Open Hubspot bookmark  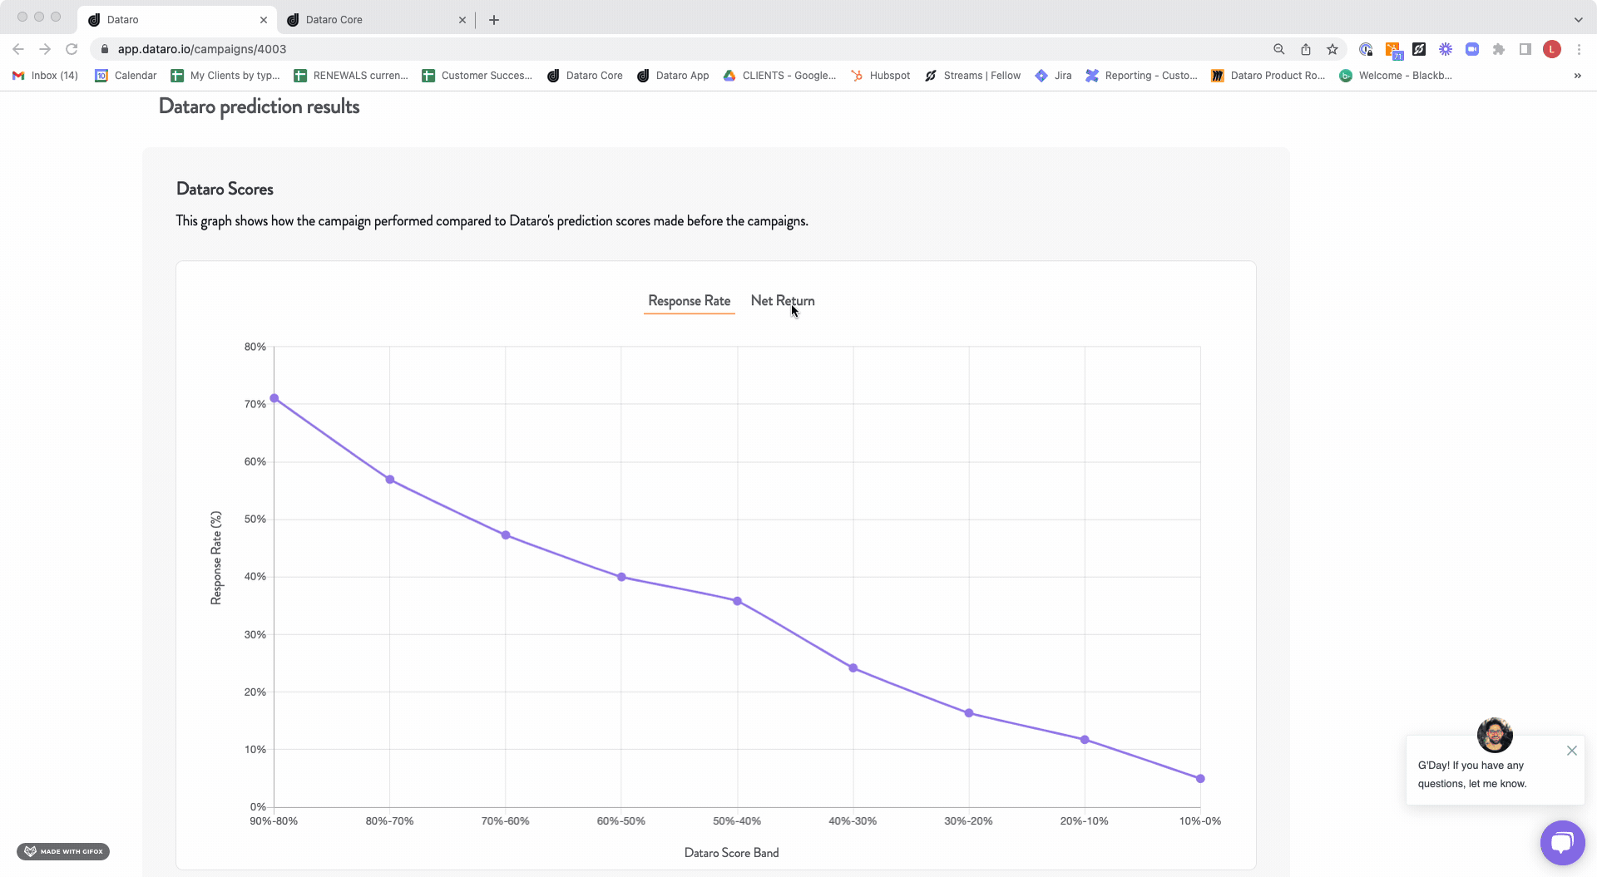[x=880, y=76]
